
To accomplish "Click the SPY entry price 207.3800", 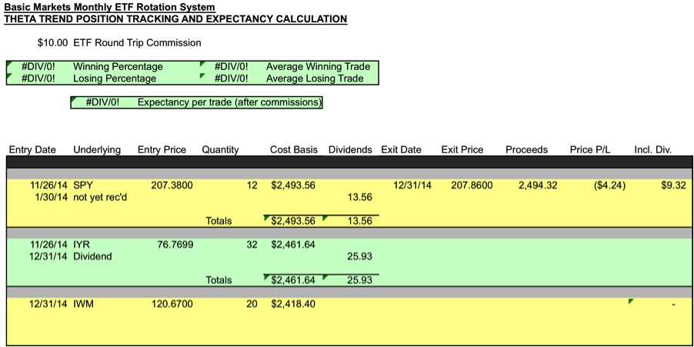I will [172, 185].
